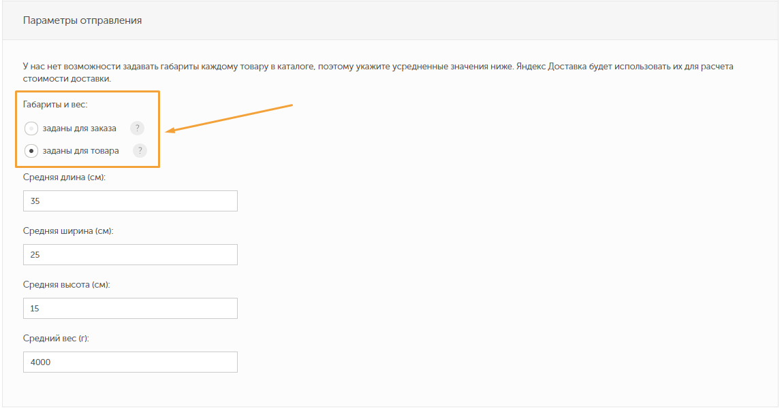The height and width of the screenshot is (410, 784).
Task: Click the "Средняя длина (см):" label
Action: coord(65,177)
